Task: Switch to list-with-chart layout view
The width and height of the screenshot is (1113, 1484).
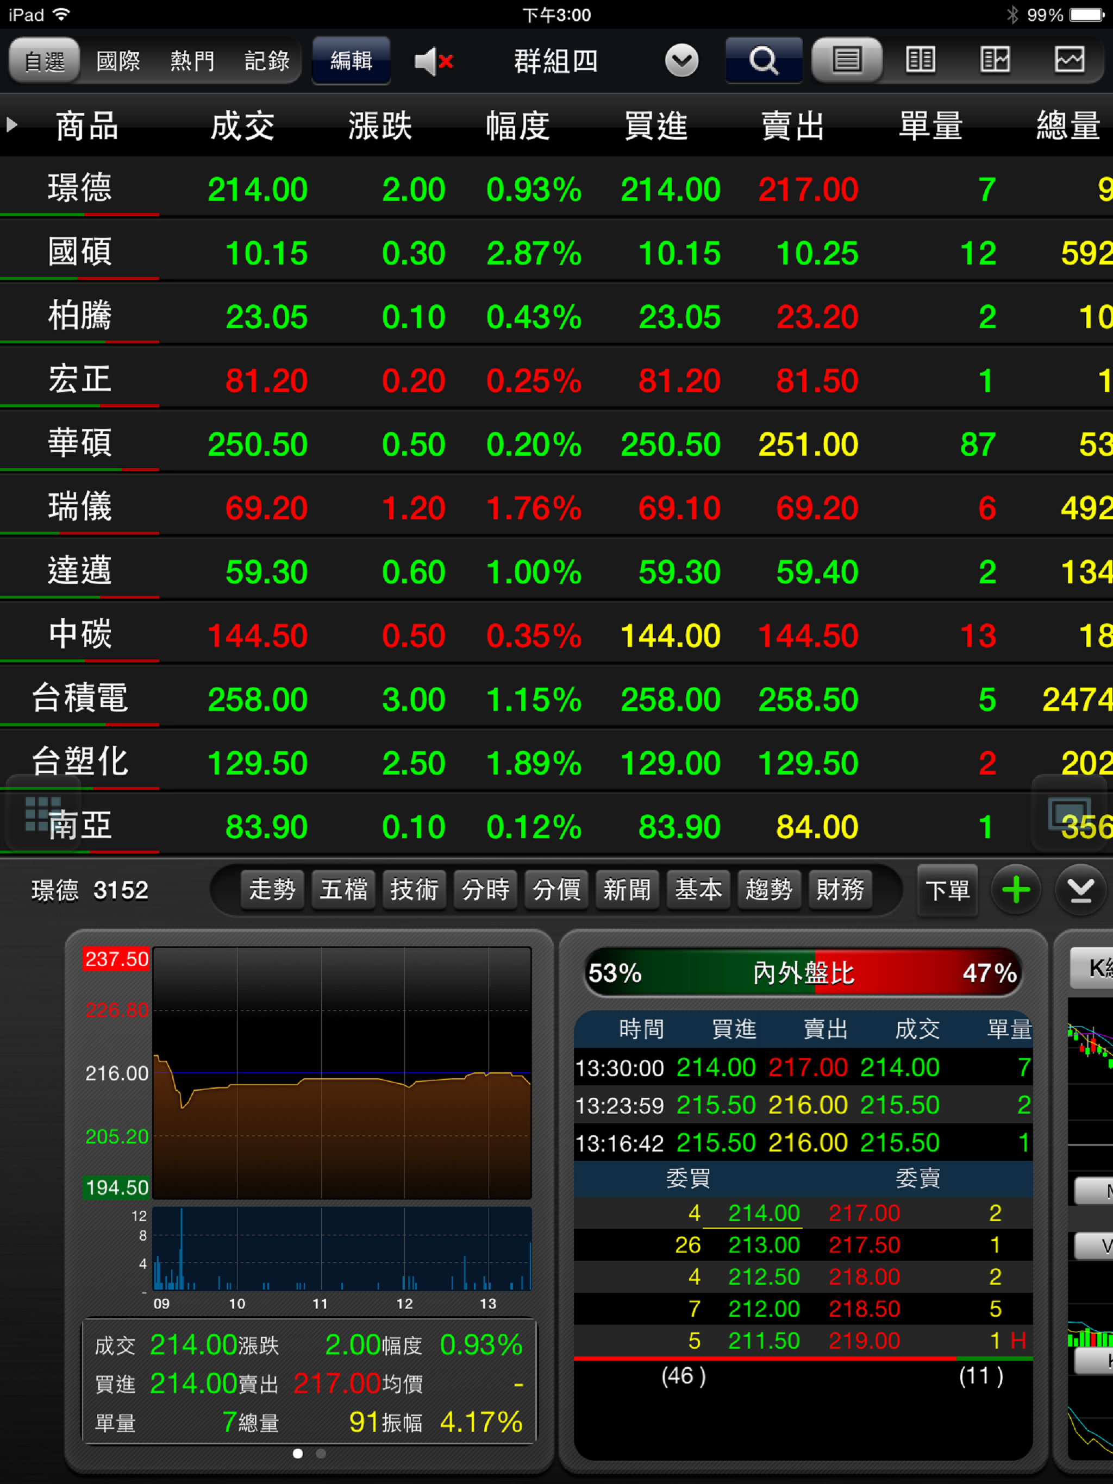Action: pyautogui.click(x=995, y=60)
